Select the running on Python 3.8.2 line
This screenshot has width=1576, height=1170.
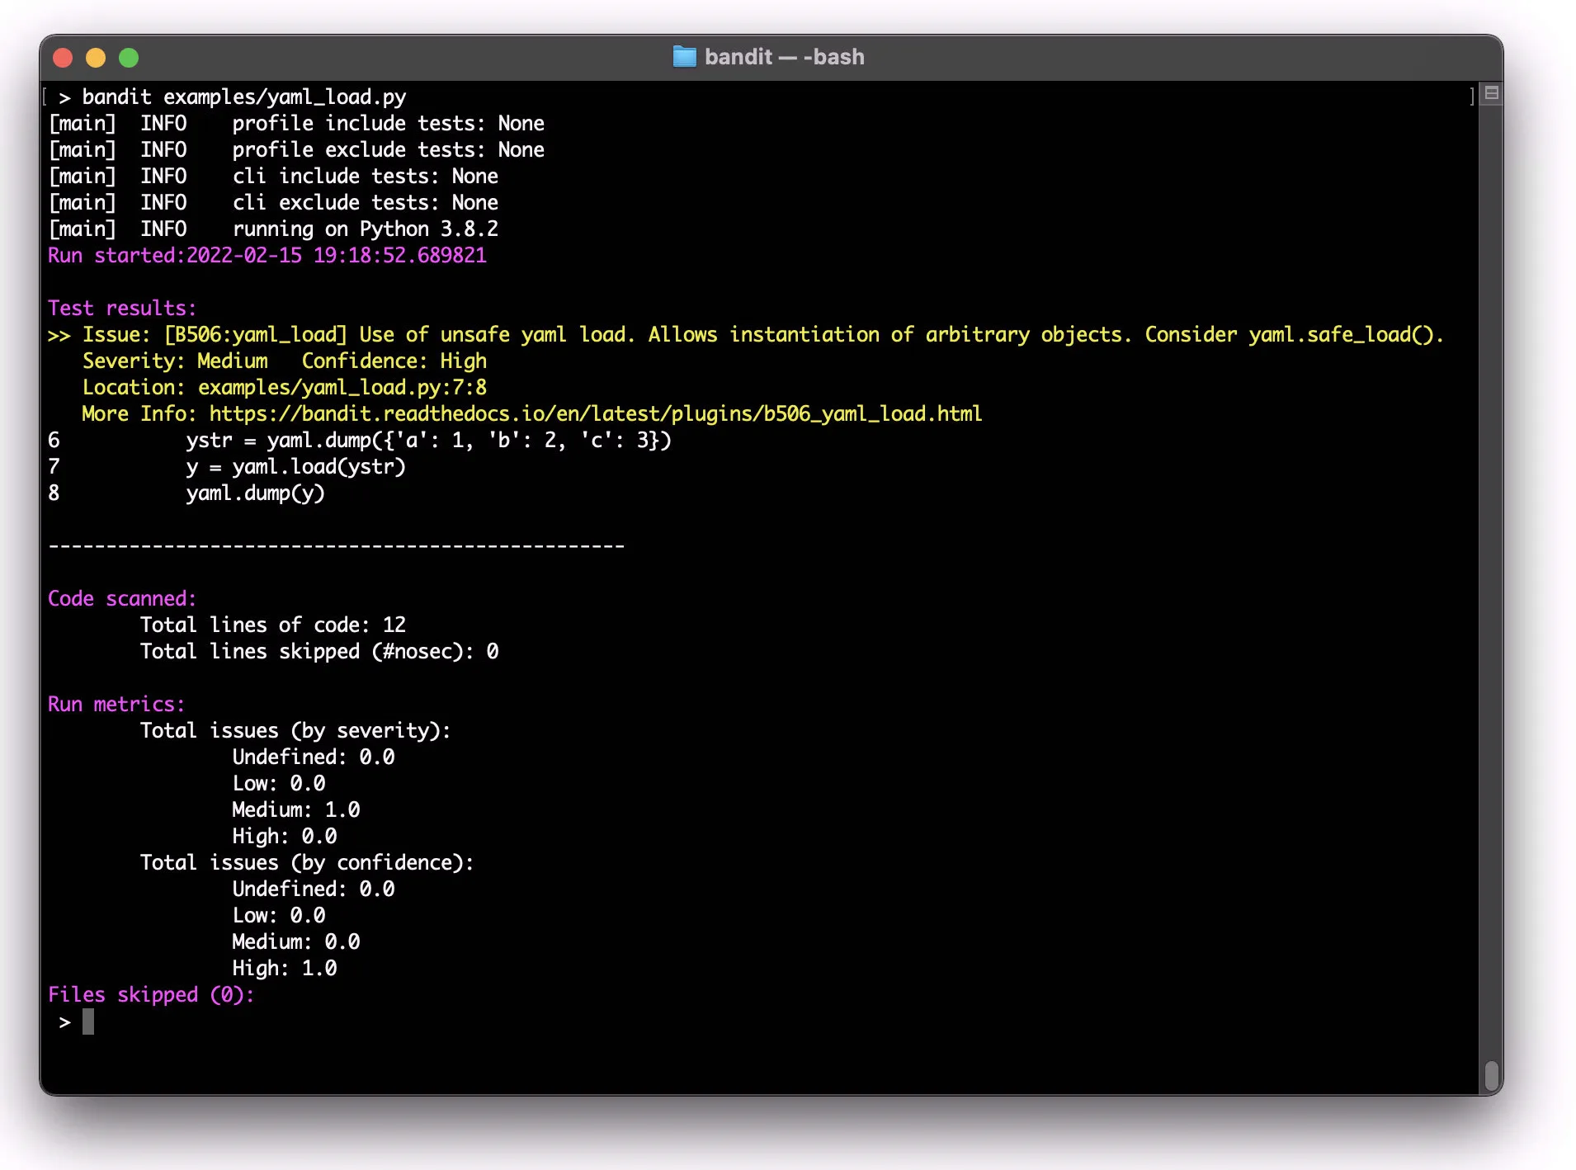(363, 229)
